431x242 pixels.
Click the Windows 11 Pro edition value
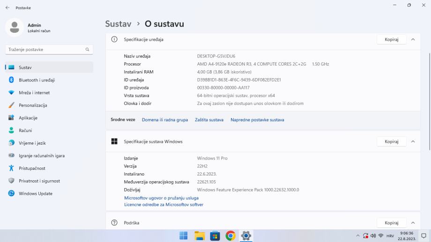tap(212, 158)
